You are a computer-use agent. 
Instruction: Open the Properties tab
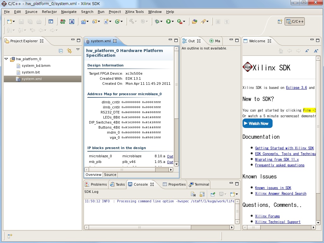pos(174,184)
